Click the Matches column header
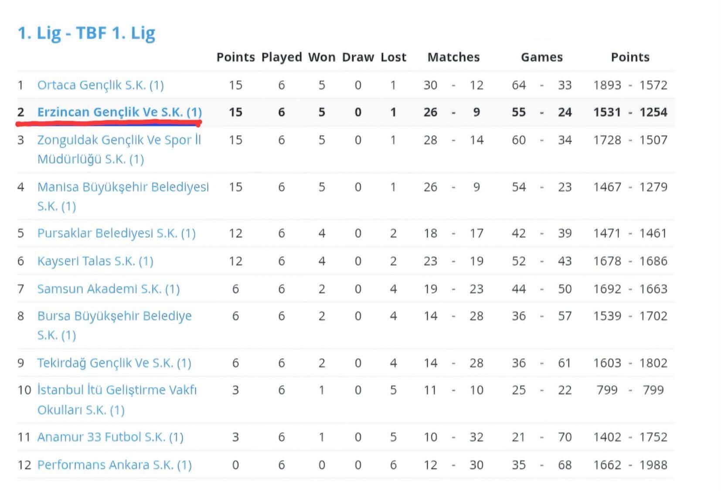Image resolution: width=721 pixels, height=491 pixels. coord(453,58)
